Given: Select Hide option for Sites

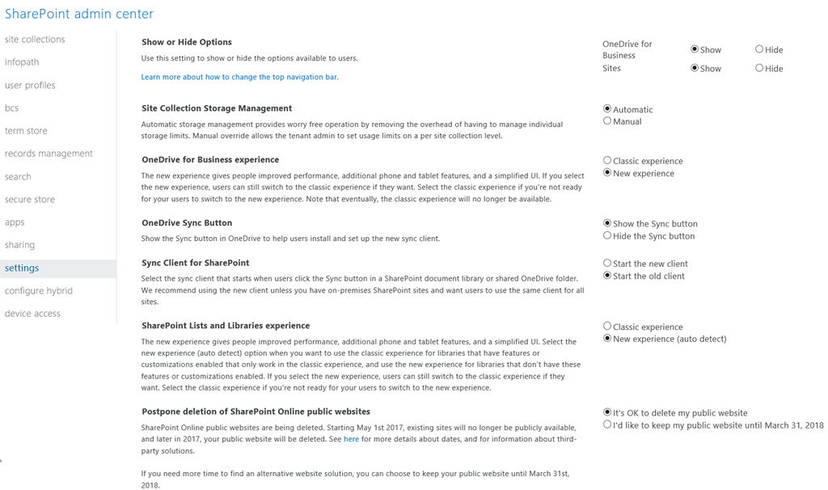Looking at the screenshot, I should click(759, 69).
